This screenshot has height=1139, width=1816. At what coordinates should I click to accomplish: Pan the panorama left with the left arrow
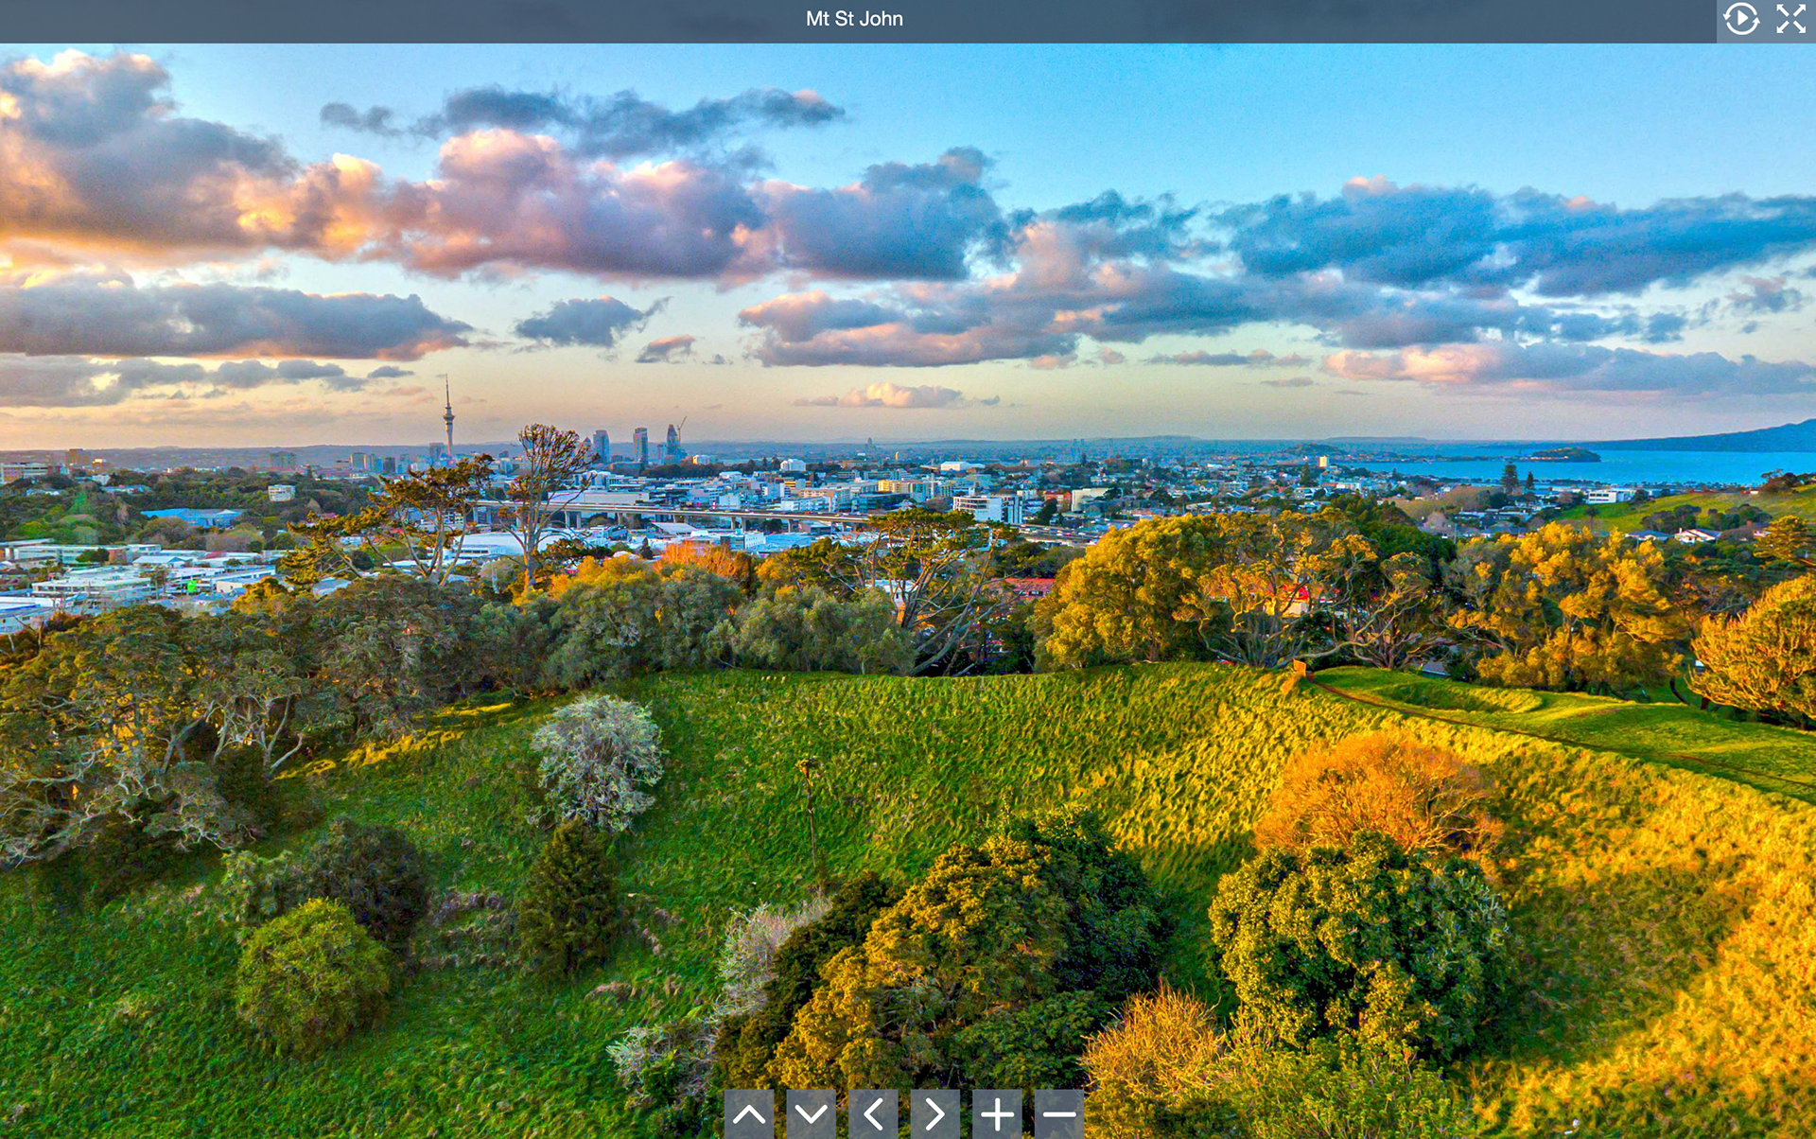[873, 1113]
